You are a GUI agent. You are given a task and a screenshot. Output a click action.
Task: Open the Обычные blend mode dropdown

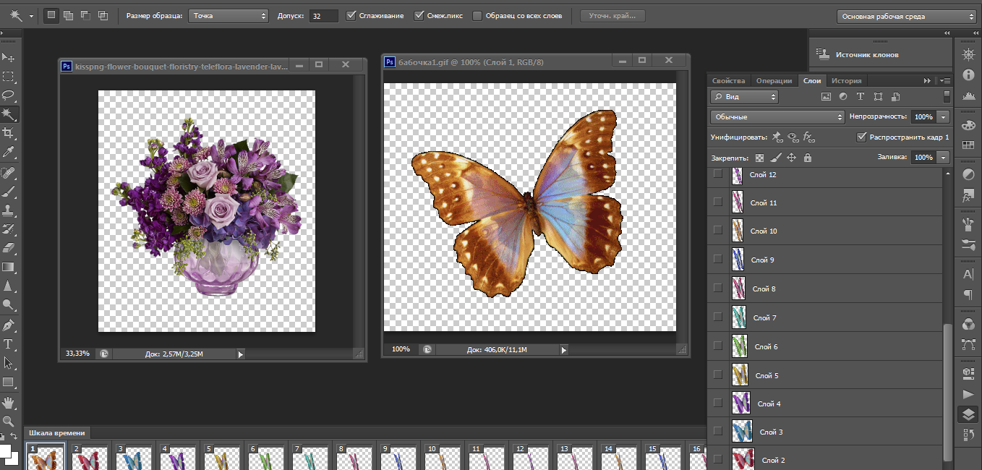coord(777,116)
